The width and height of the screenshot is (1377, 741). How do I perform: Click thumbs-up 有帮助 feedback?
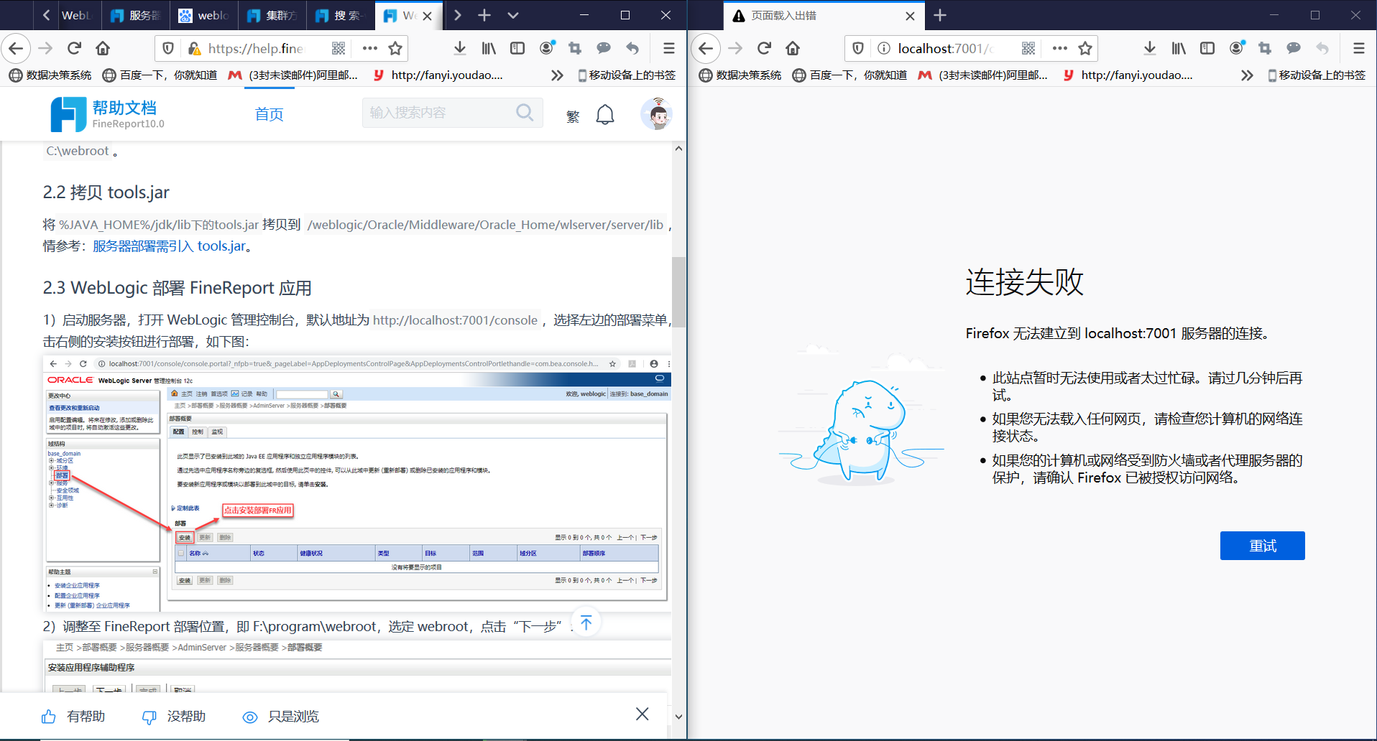pos(73,717)
